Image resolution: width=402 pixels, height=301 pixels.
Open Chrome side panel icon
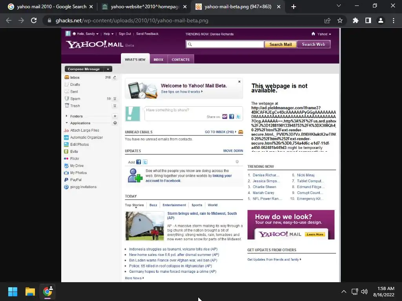coord(368,20)
